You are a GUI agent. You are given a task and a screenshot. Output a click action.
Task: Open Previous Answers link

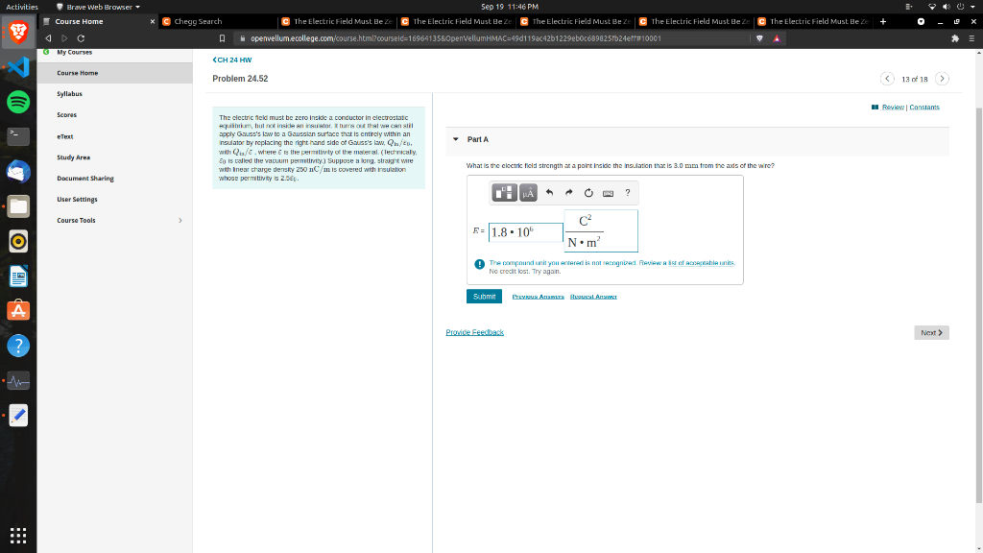point(538,297)
